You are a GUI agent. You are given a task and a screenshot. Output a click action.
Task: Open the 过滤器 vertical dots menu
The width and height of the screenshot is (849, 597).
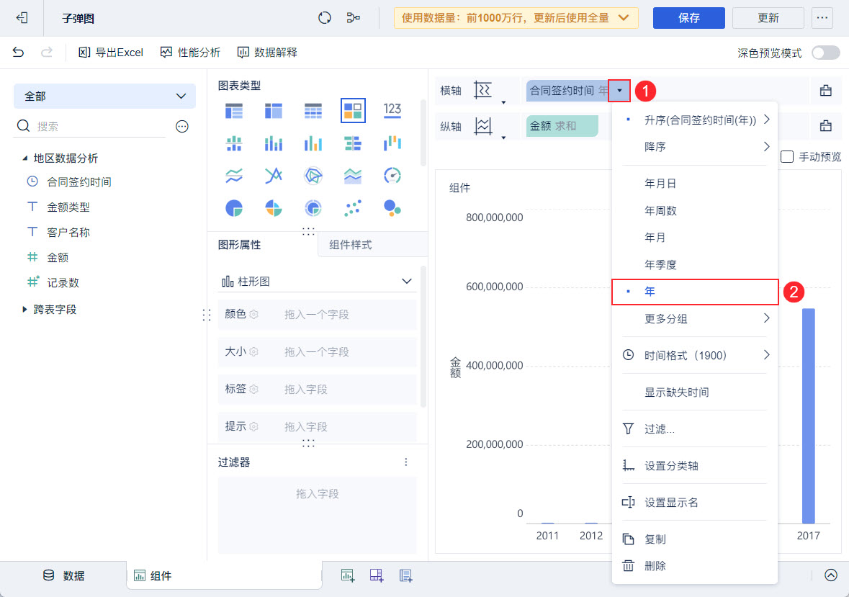tap(406, 462)
